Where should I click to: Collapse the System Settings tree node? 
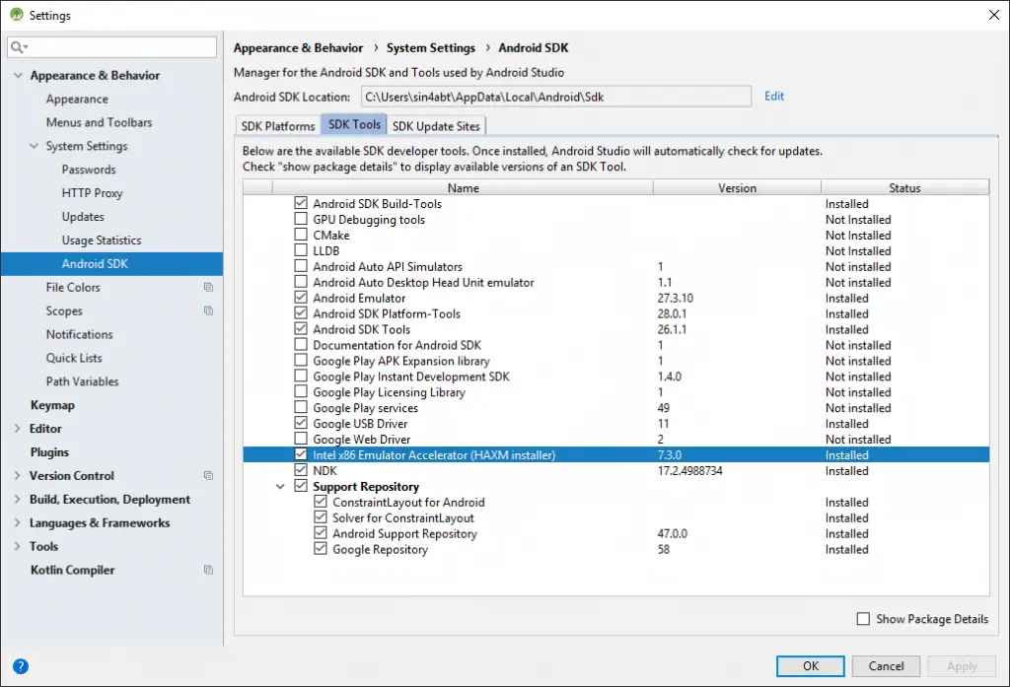[34, 146]
